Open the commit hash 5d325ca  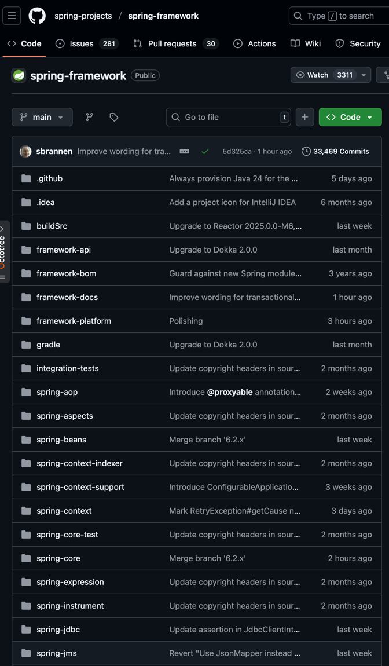click(x=237, y=151)
